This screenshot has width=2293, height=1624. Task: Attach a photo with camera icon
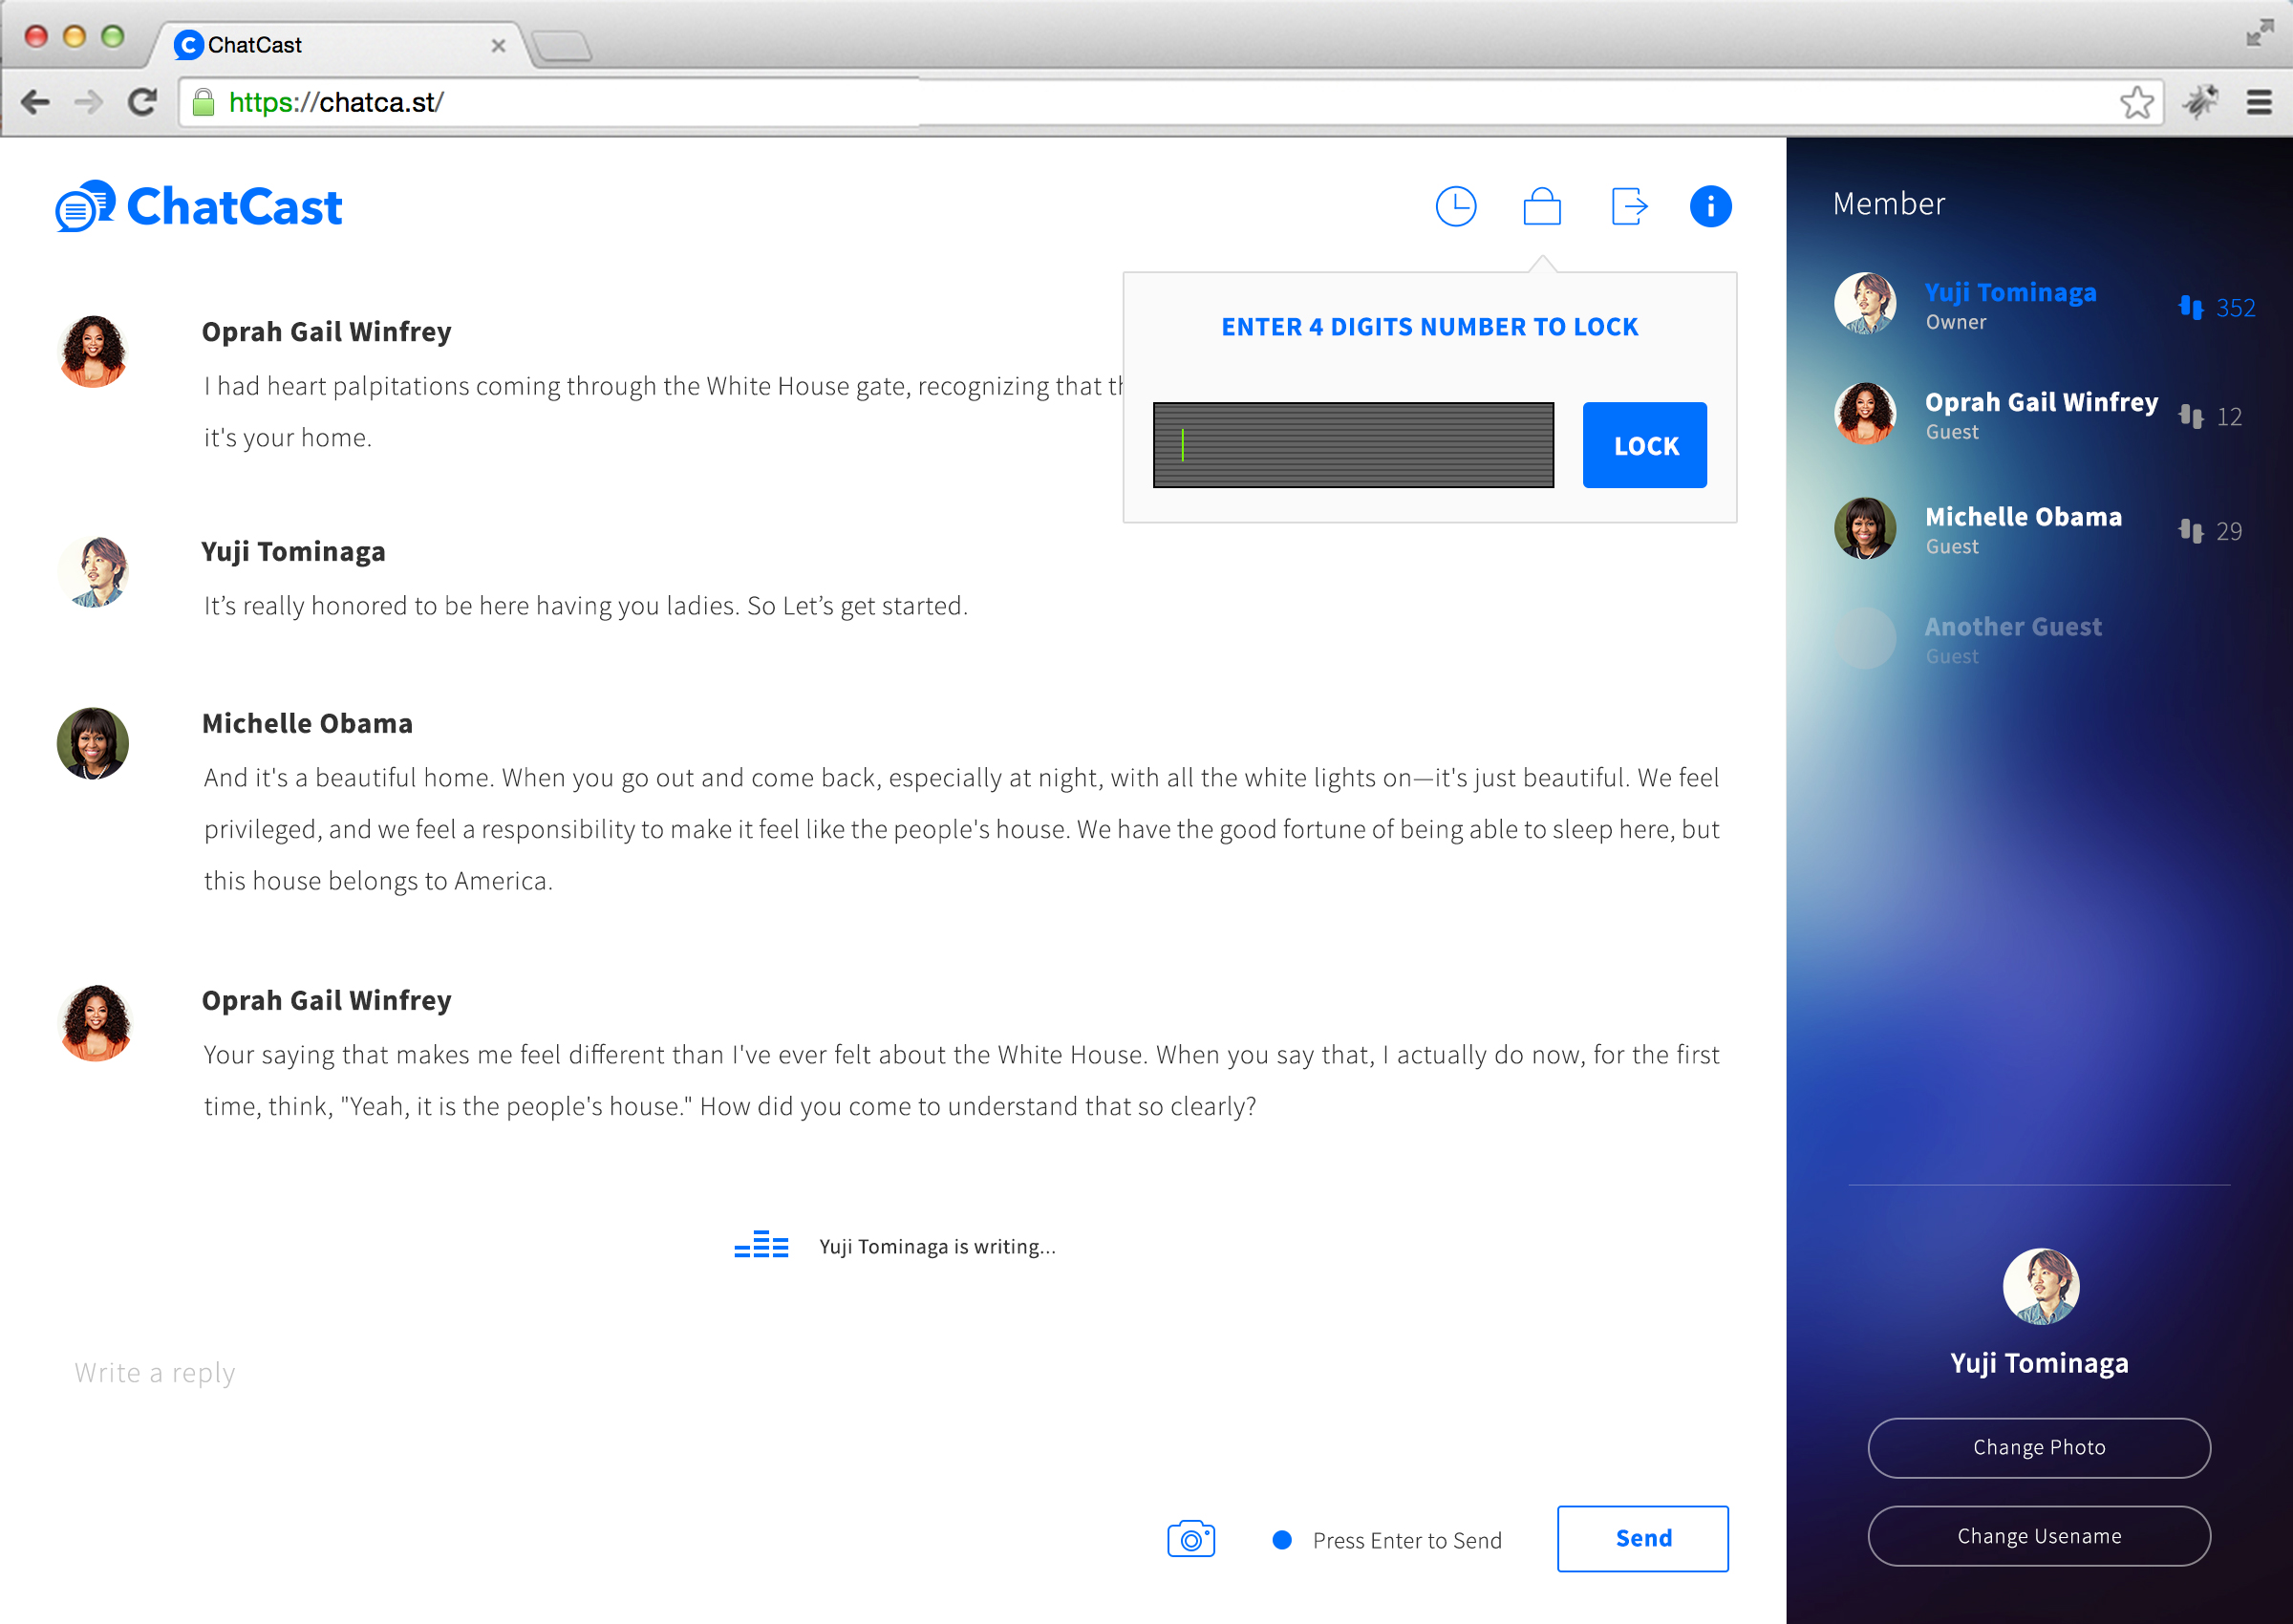1191,1539
